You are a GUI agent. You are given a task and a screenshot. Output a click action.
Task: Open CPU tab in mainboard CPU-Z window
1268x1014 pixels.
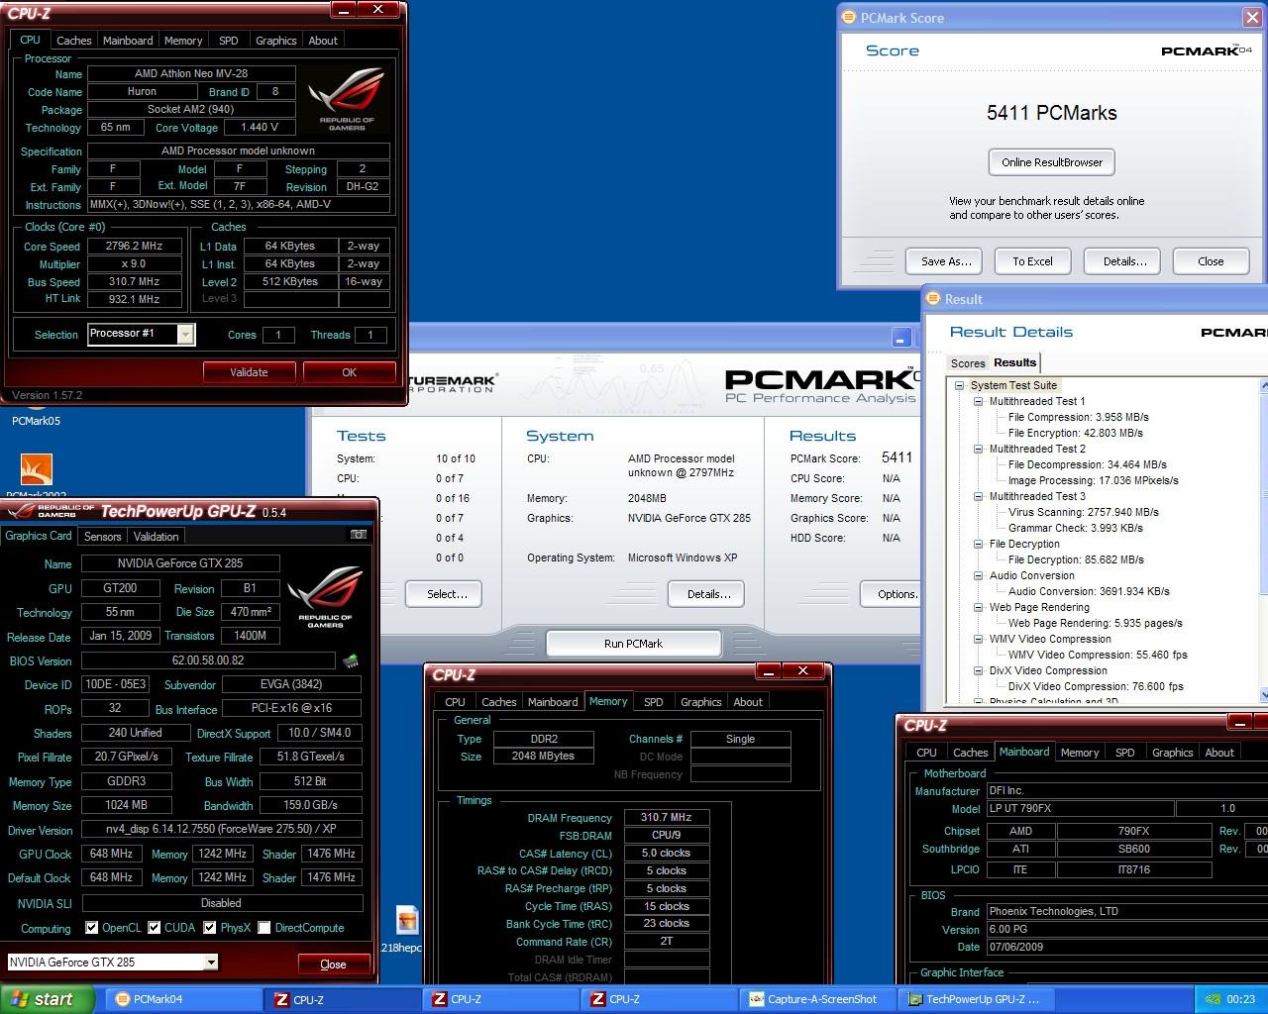pyautogui.click(x=926, y=753)
